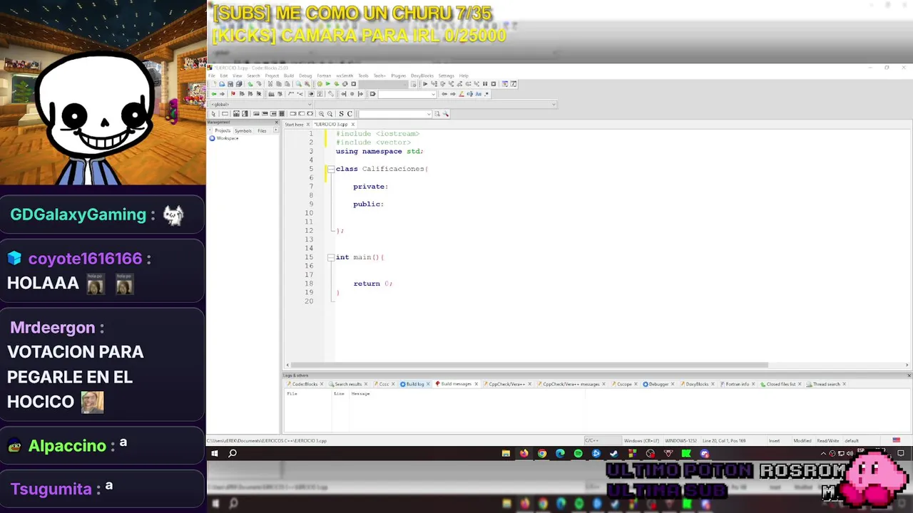
Task: Open the global scope dropdown
Action: coord(261,104)
